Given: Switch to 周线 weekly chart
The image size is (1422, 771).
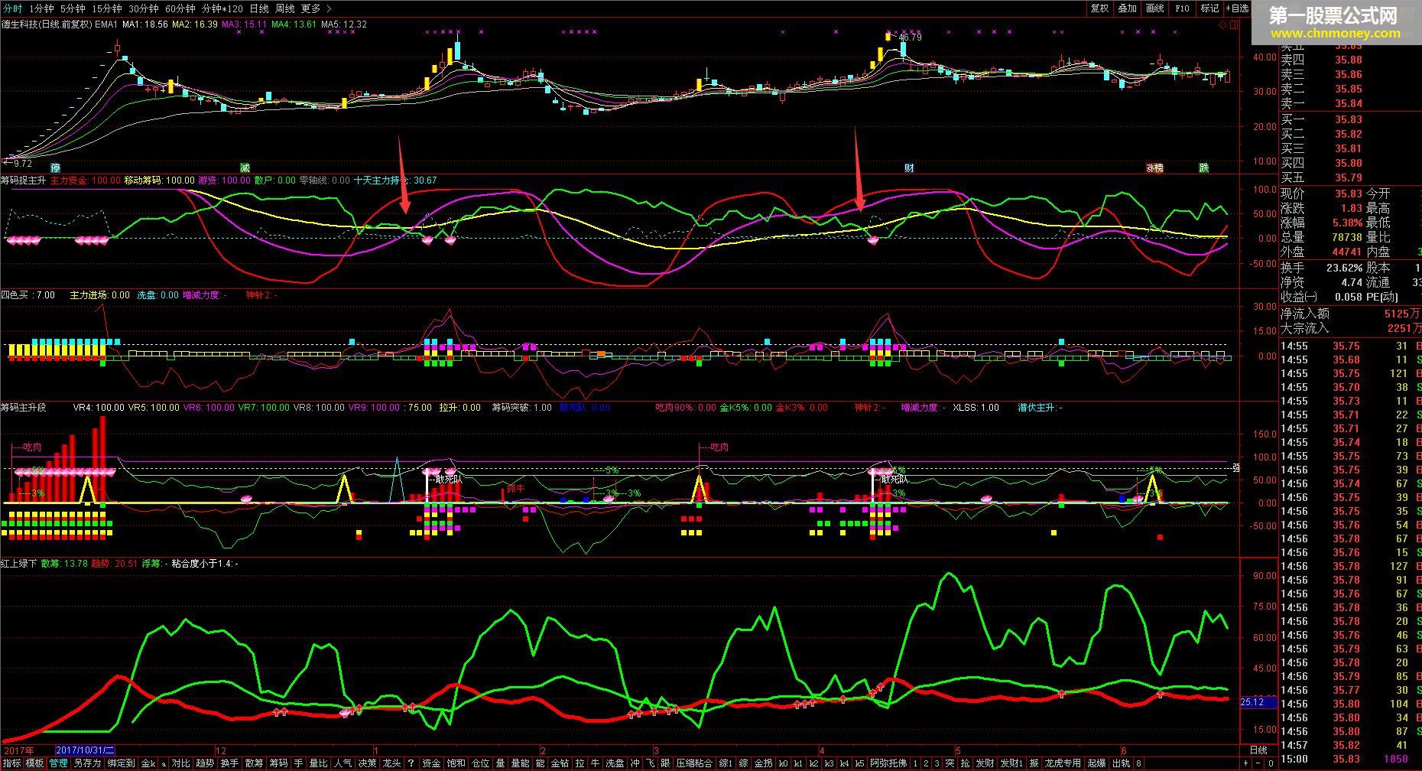Looking at the screenshot, I should [x=285, y=8].
